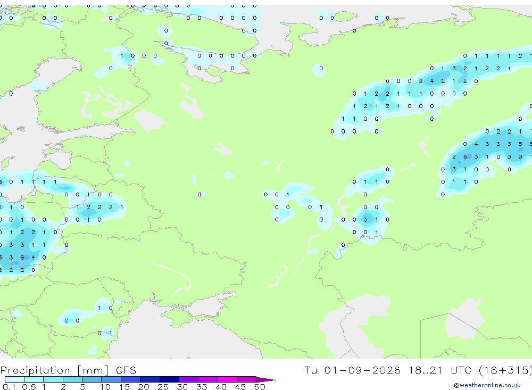Viewport: 532px width, 390px height.
Task: Pick the 5–10 mm legend color swatch
Action: (92, 379)
